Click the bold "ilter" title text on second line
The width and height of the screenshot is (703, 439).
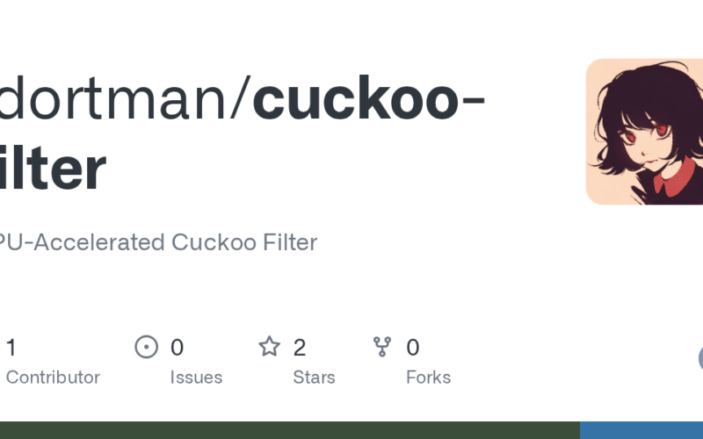tap(53, 169)
